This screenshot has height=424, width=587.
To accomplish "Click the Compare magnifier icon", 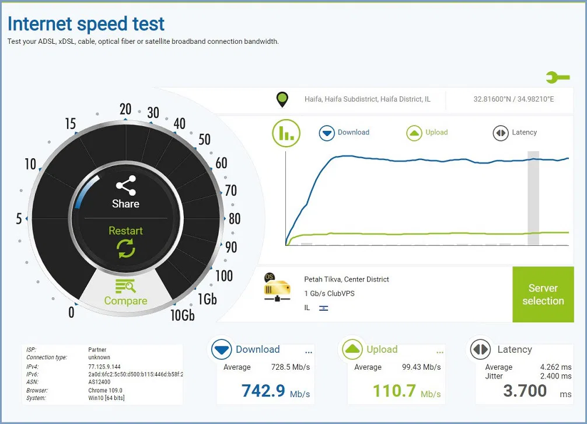I will [125, 286].
